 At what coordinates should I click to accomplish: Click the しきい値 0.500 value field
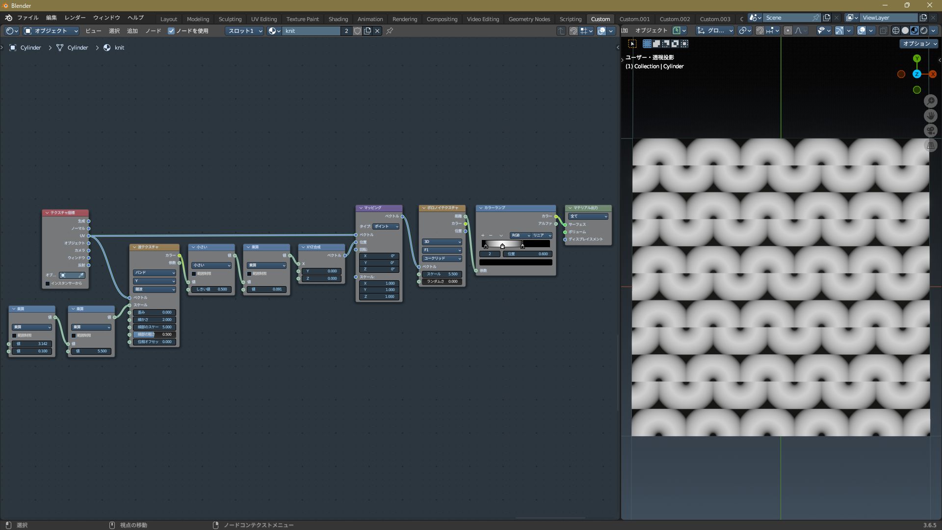(x=211, y=290)
